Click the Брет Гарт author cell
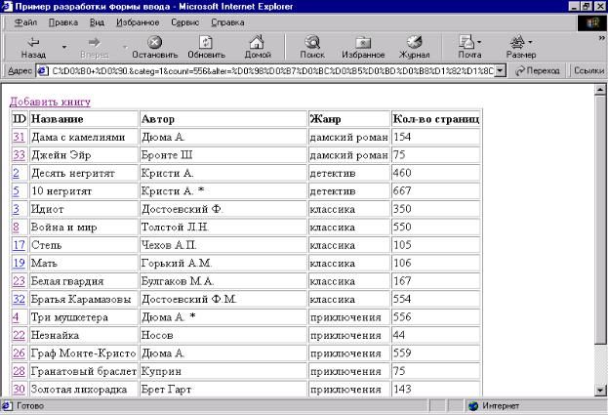 tap(223, 390)
